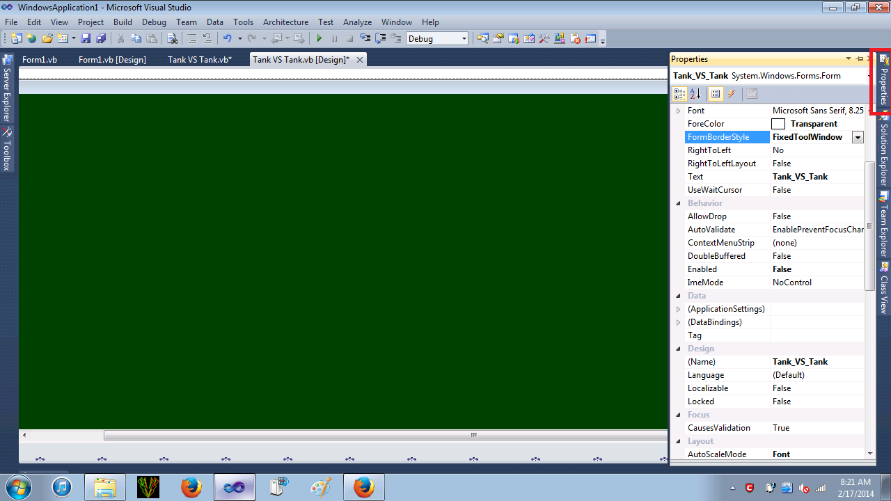Save the current file with the floppy icon
Viewport: 891px width, 501px height.
tap(86, 39)
